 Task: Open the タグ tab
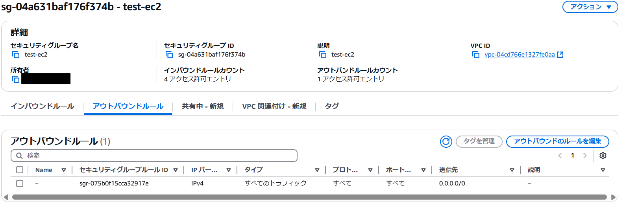(x=332, y=106)
